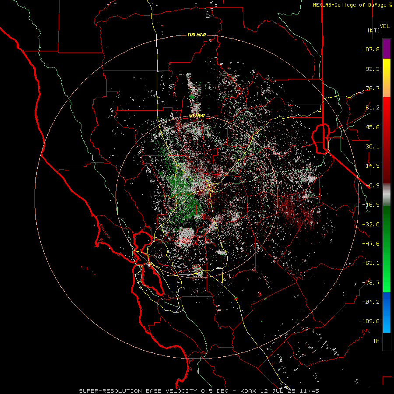Click the 61.2 velocity scale value

coord(373,108)
